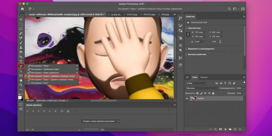This screenshot has width=272, height=136.
Task: Toggle Quick Mask mode icon
Action: (21, 104)
